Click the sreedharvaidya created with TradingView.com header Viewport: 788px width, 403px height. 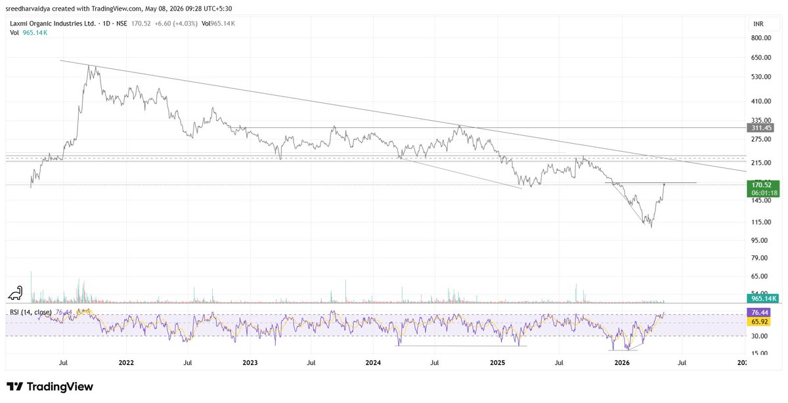(x=119, y=9)
